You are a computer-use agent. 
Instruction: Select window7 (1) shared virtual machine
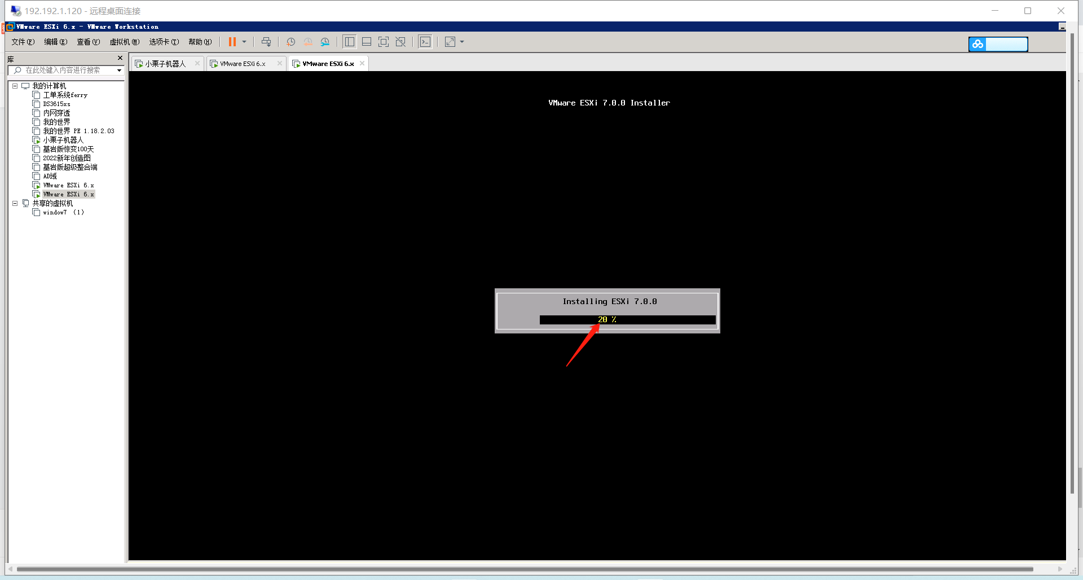click(x=63, y=212)
